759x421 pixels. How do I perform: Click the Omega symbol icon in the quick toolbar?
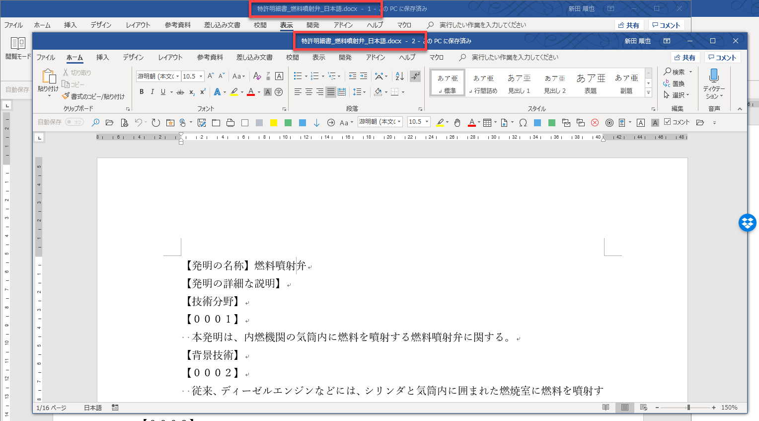pyautogui.click(x=523, y=123)
